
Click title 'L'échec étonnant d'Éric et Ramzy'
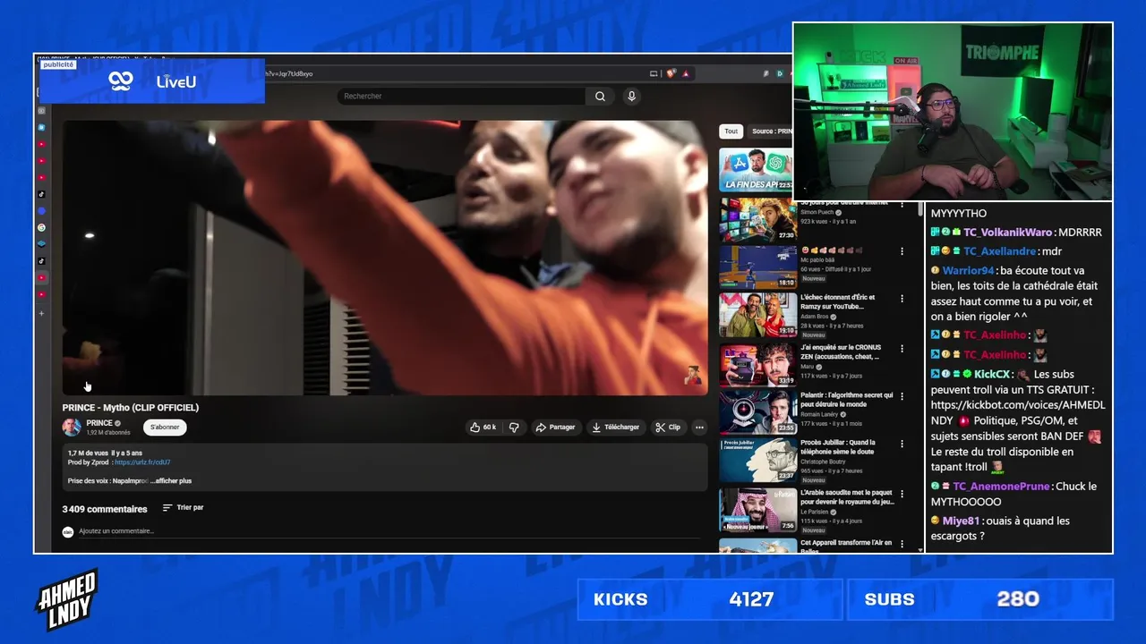(x=838, y=301)
